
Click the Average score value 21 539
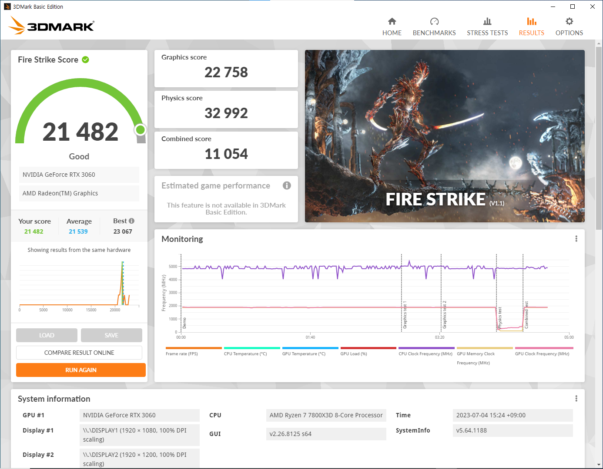coord(78,231)
